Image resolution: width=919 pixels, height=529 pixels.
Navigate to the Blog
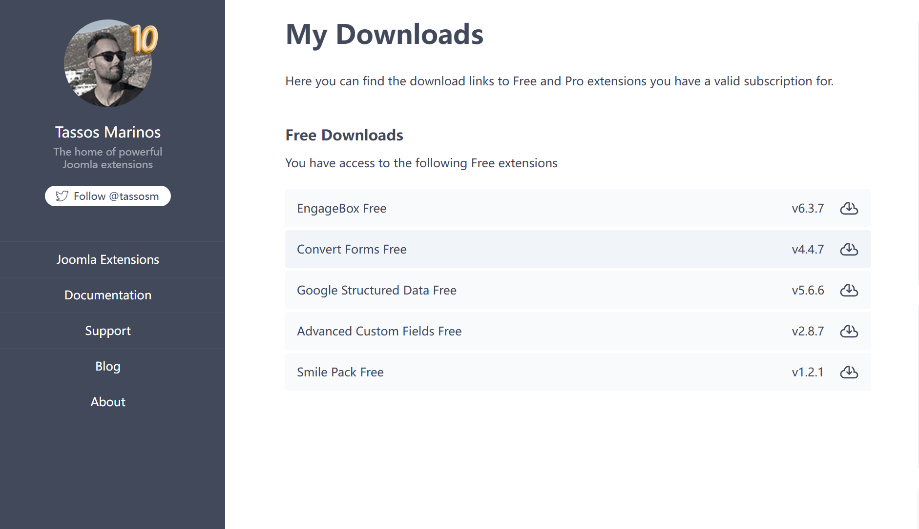(108, 366)
